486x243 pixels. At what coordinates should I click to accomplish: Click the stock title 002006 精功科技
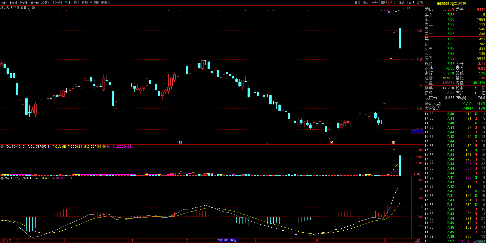pyautogui.click(x=452, y=4)
